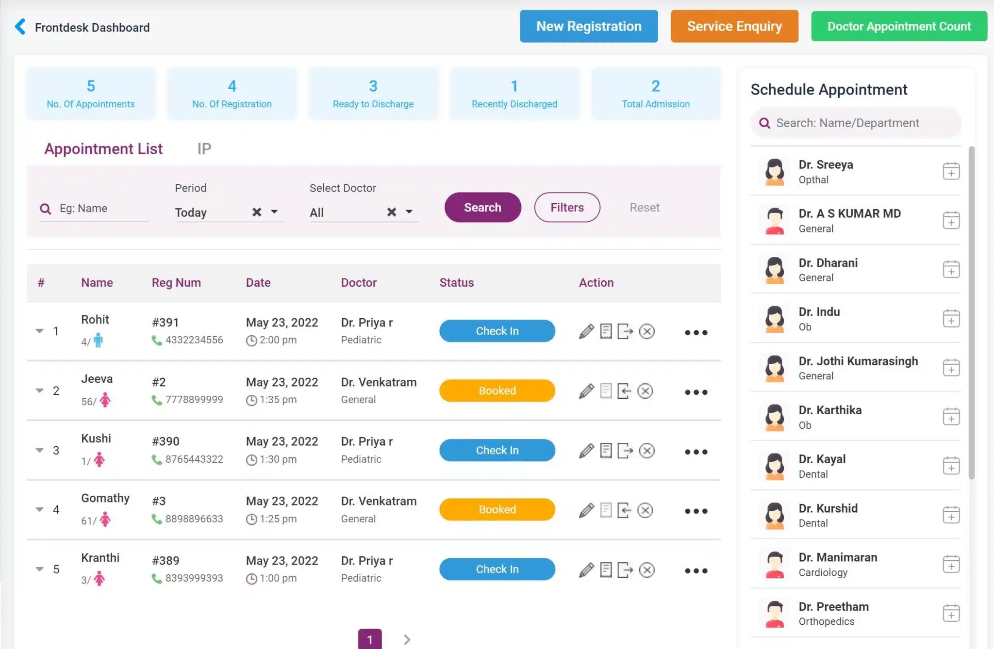Viewport: 994px width, 649px height.
Task: Click the doctor list scrollbar
Action: coord(971,310)
